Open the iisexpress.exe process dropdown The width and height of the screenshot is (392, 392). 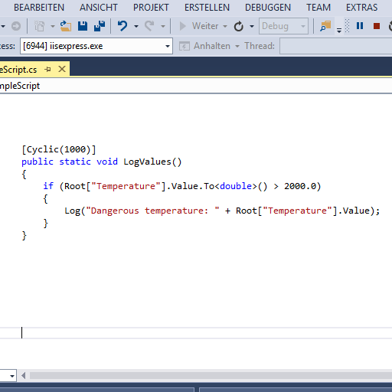click(x=96, y=46)
